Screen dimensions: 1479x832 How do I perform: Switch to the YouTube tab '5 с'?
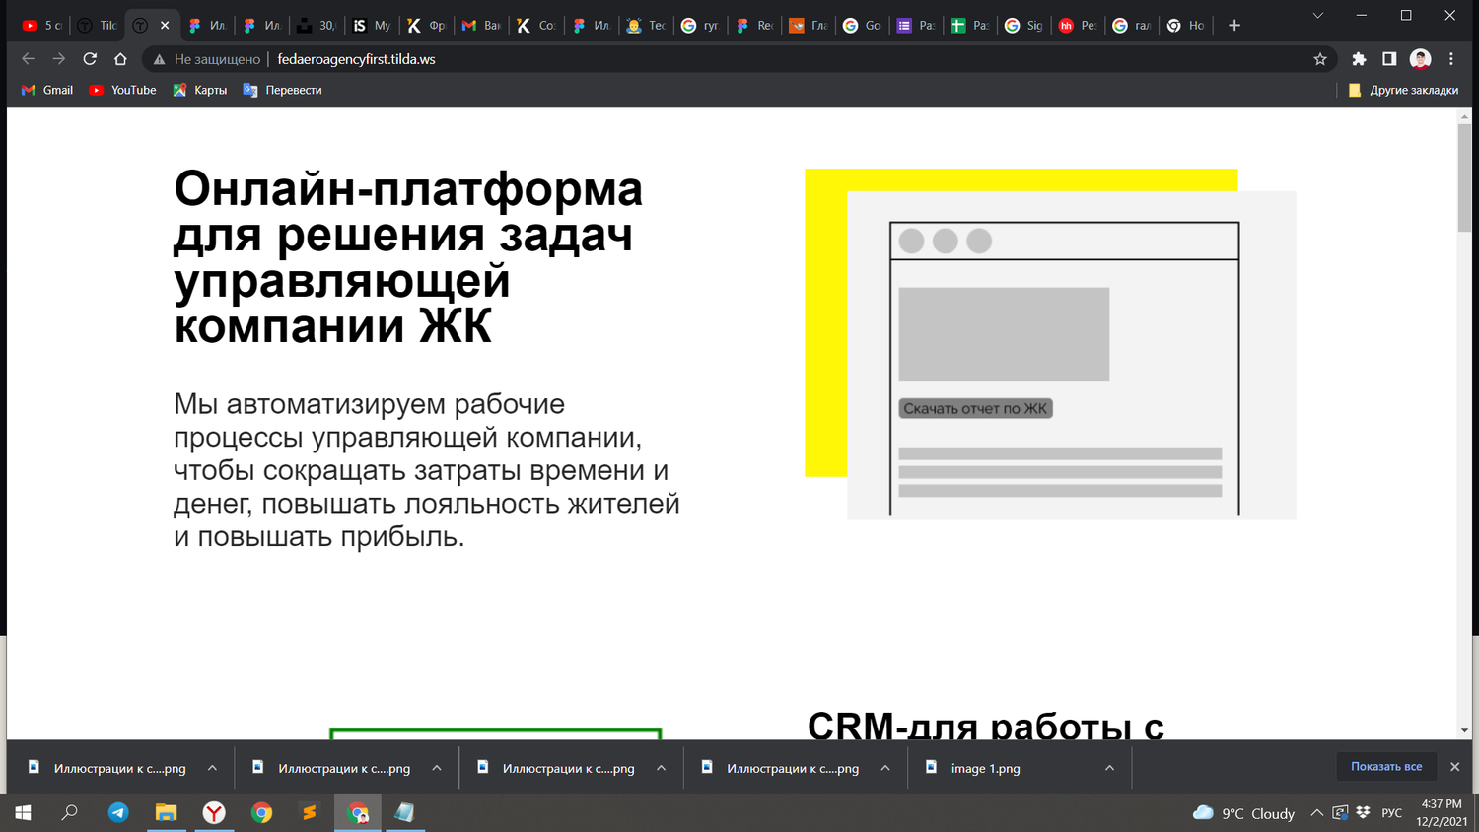pyautogui.click(x=42, y=26)
